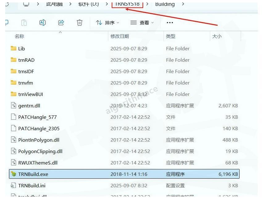Click the Rename icon in the toolbar
This screenshot has height=199, width=263.
click(x=43, y=22)
